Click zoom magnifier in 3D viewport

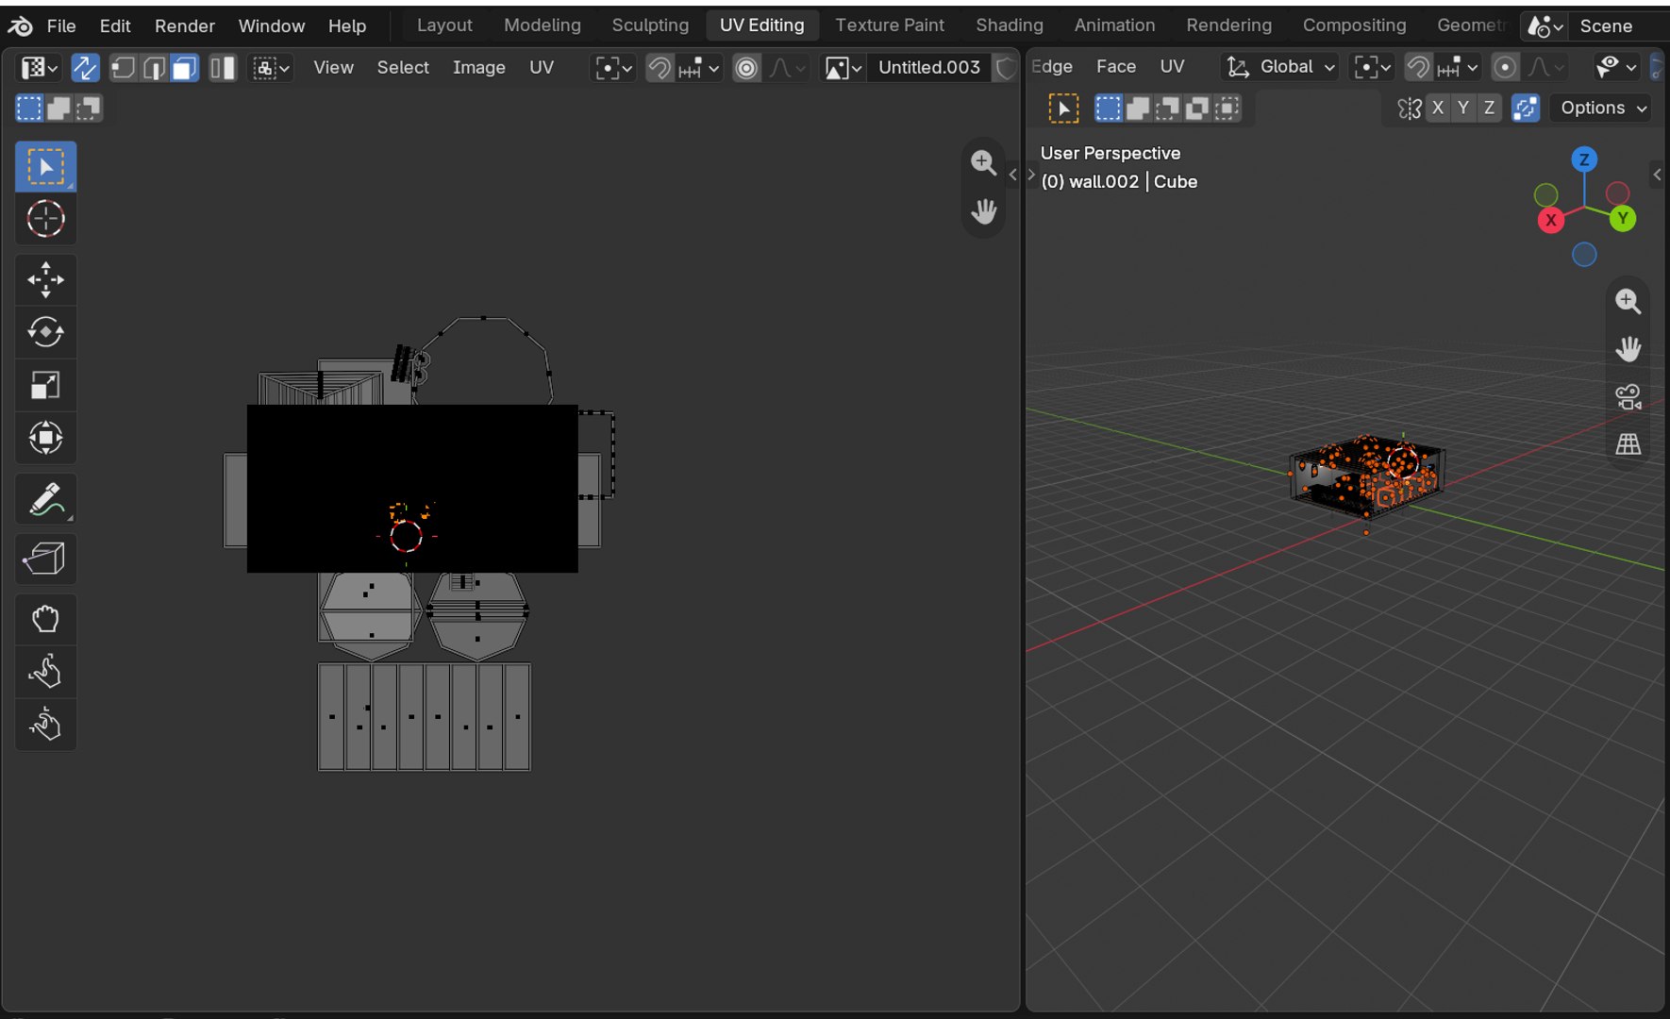1628,302
